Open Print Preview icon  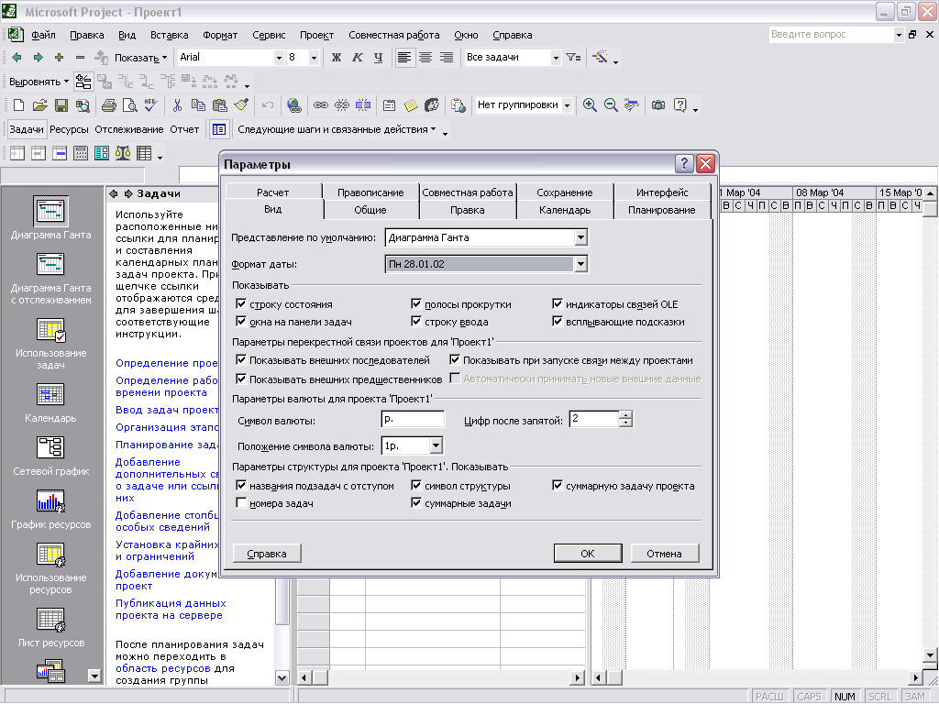point(130,105)
